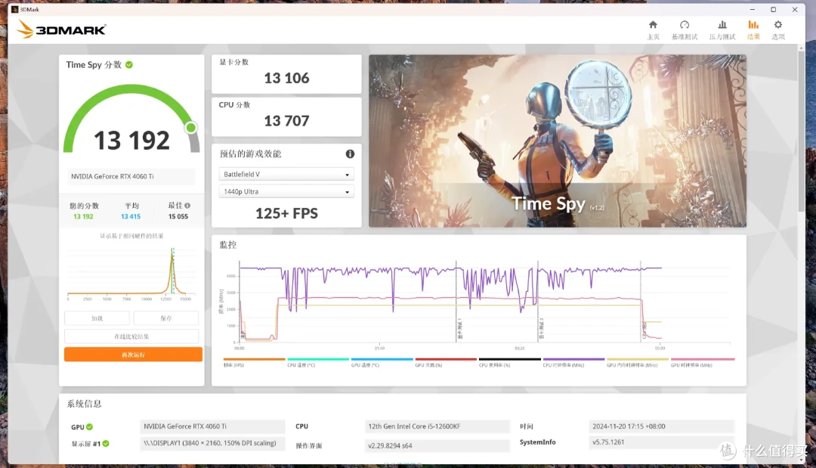Click the vertical scrollbar thumb
The height and width of the screenshot is (468, 816).
[802, 130]
